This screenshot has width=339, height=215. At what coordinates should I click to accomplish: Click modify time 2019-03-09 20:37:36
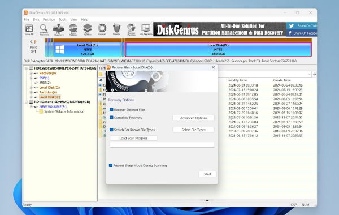click(x=243, y=131)
